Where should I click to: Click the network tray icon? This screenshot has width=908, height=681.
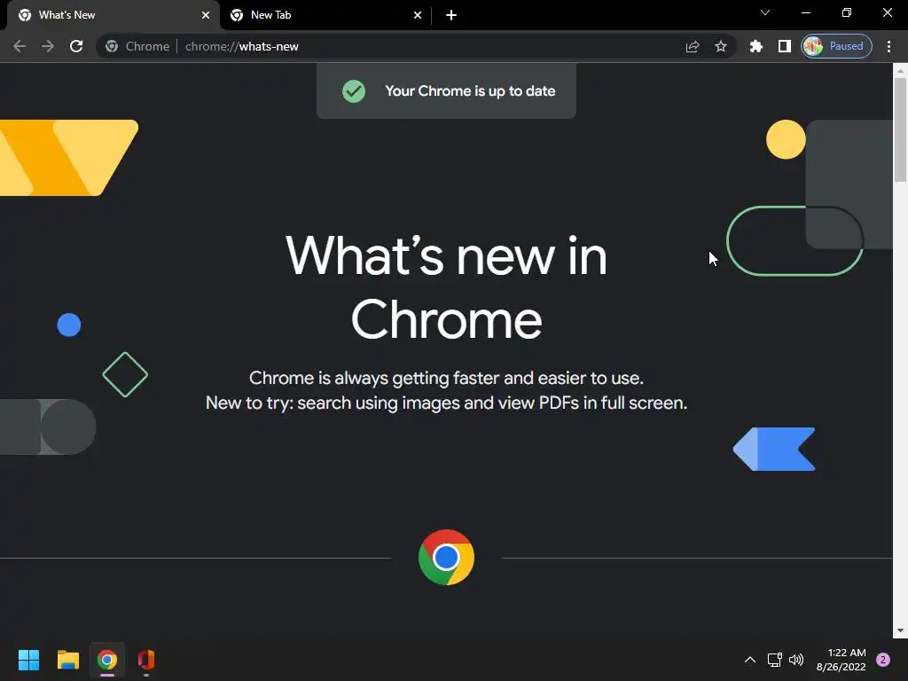pos(774,660)
